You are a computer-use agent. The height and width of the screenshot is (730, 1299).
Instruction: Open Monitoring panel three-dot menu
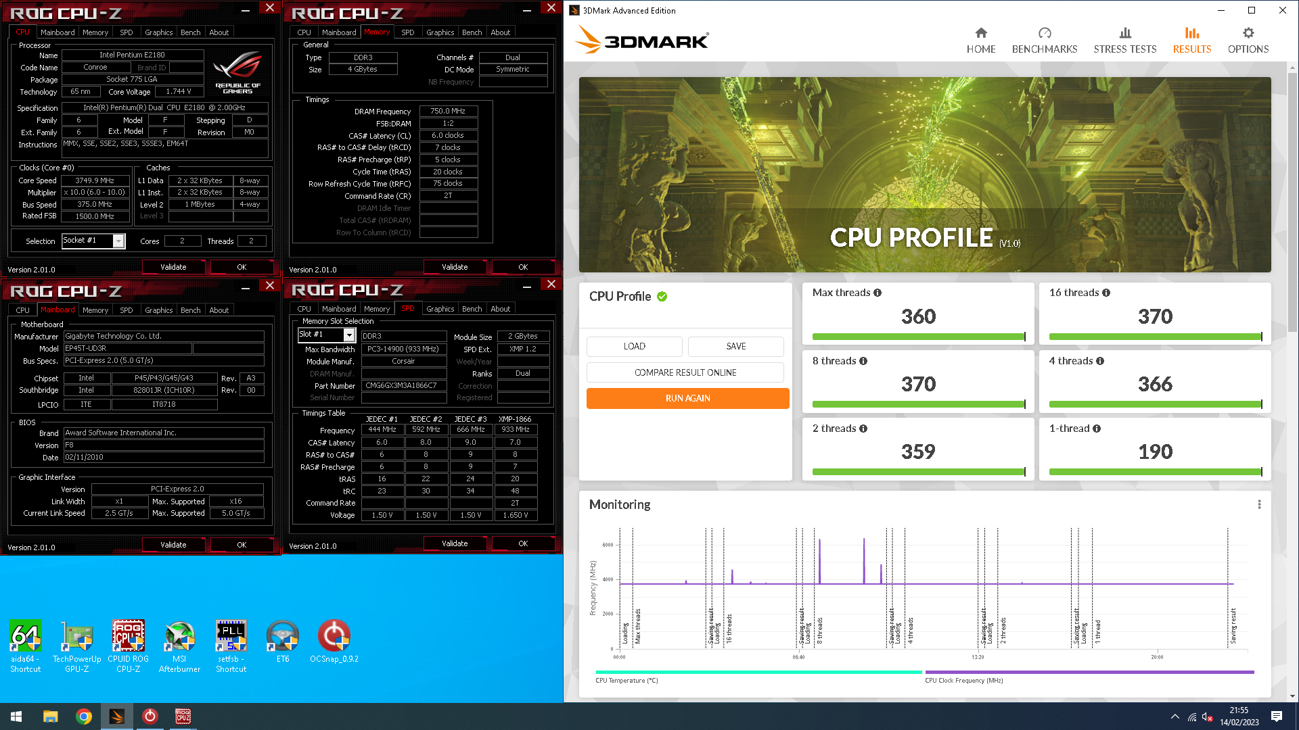tap(1259, 504)
